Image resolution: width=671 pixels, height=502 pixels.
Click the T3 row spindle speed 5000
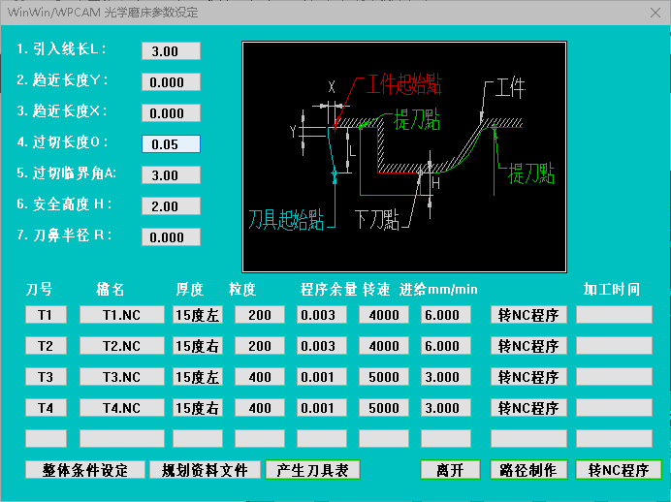click(x=384, y=377)
